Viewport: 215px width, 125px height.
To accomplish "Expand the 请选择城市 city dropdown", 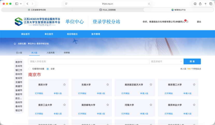I will tap(166, 61).
